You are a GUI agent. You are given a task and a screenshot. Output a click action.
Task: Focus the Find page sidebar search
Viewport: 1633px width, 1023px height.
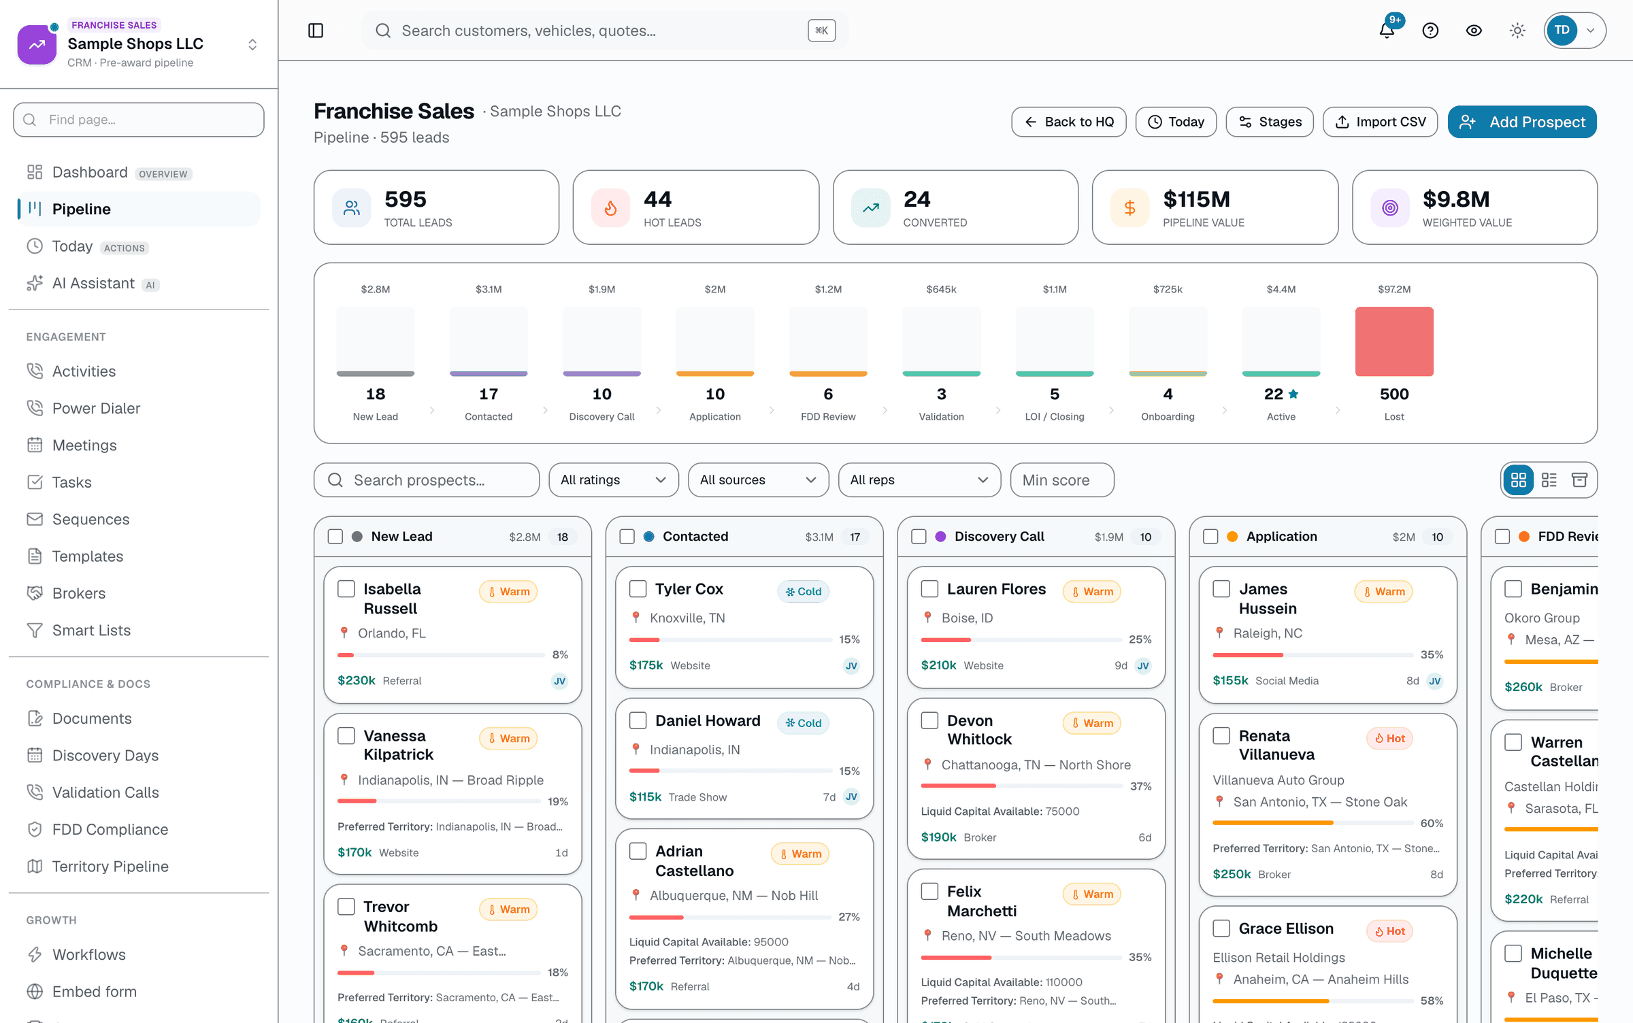coord(139,120)
